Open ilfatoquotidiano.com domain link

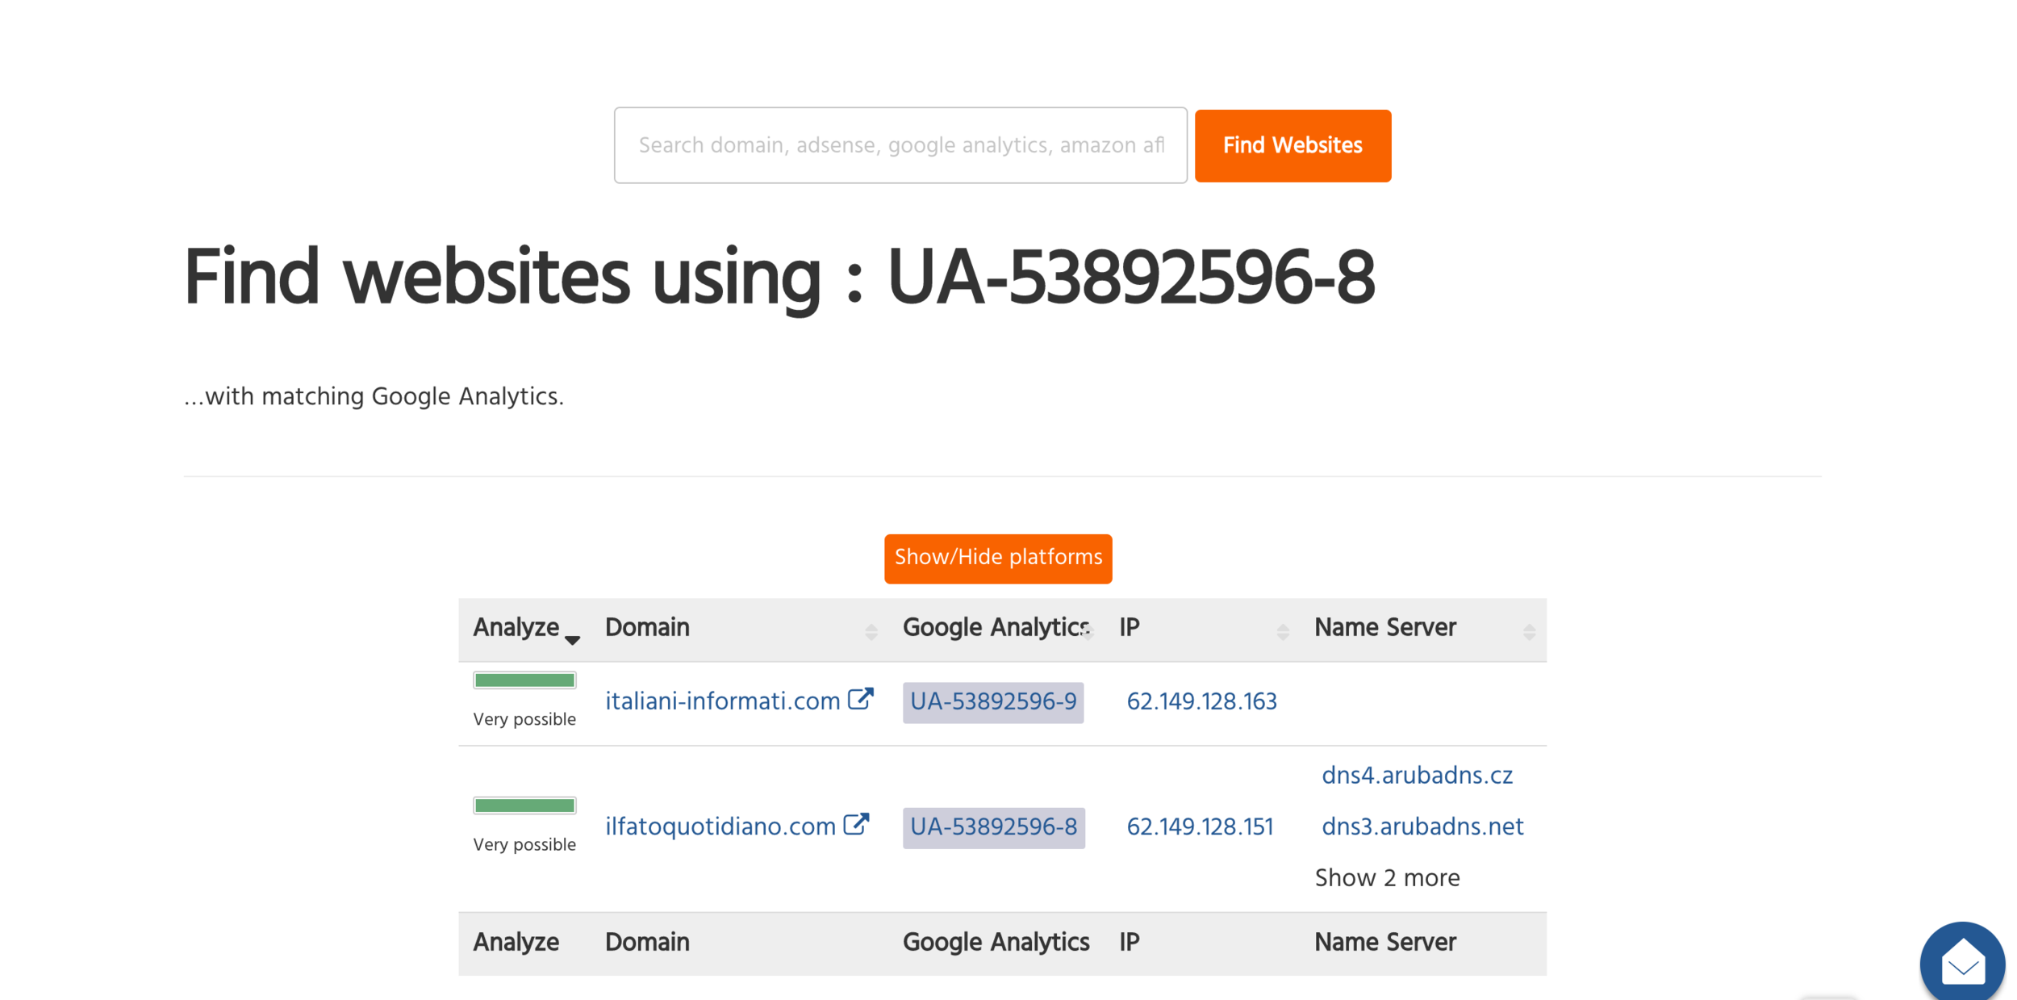point(720,826)
